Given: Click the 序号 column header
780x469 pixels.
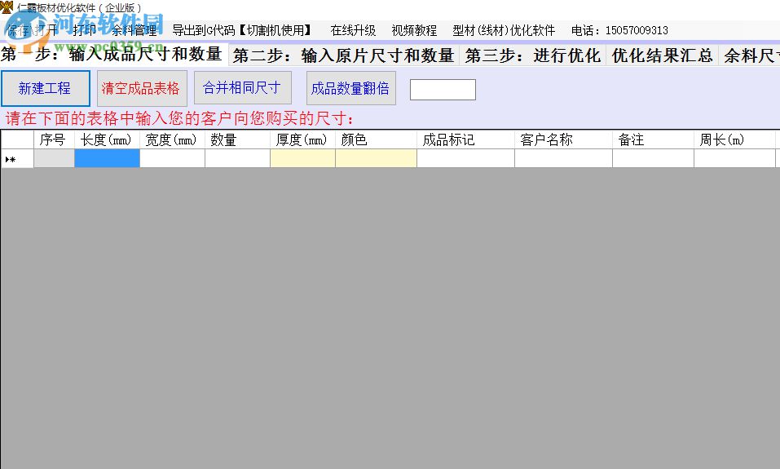Looking at the screenshot, I should (54, 139).
